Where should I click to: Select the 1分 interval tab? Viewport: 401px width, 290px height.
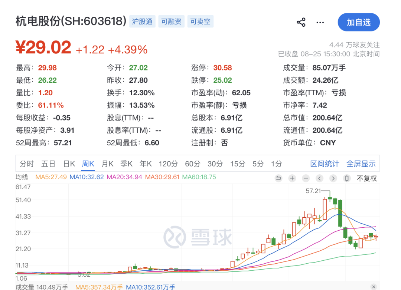[x=277, y=164]
